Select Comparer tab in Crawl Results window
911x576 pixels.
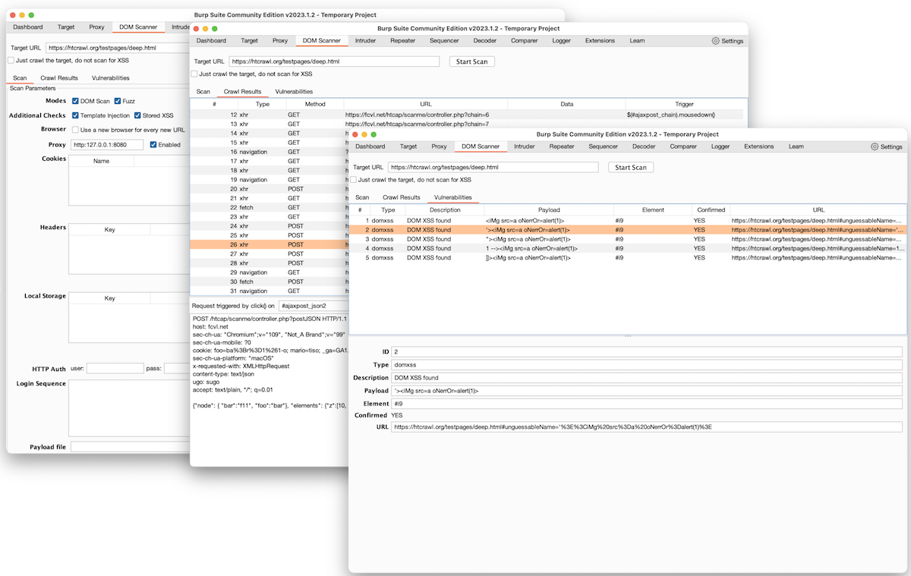pyautogui.click(x=525, y=41)
